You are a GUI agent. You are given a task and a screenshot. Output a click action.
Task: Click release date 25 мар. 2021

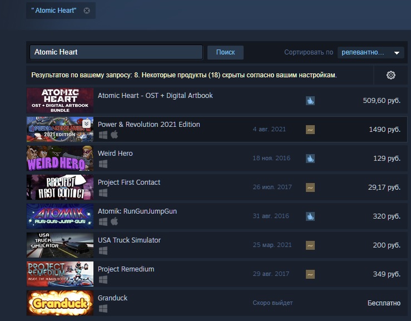(x=272, y=245)
